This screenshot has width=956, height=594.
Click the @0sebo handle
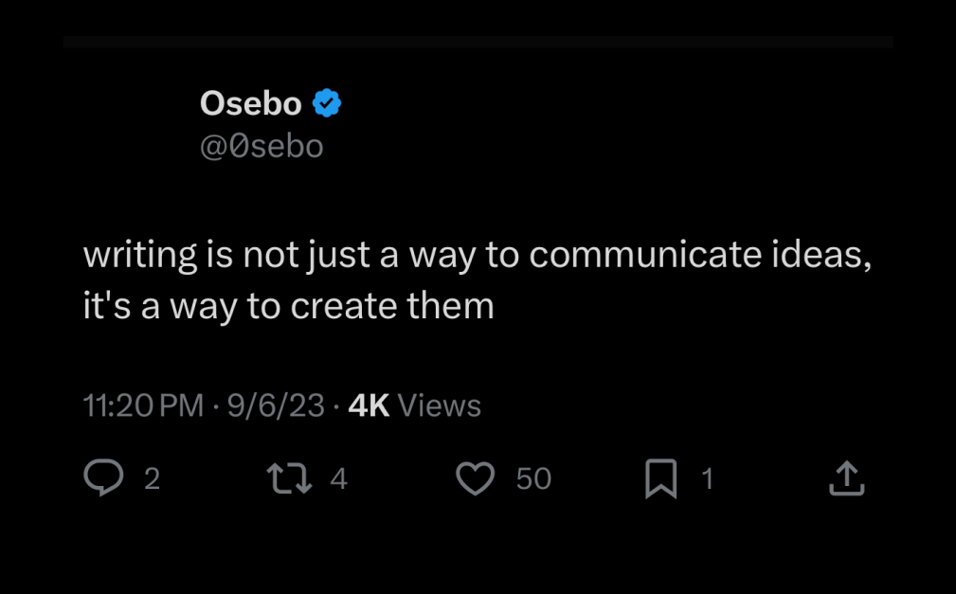(x=262, y=147)
